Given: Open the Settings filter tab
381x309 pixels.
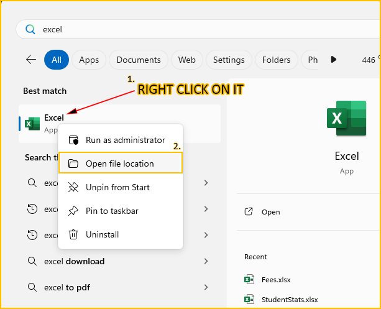Looking at the screenshot, I should [x=229, y=60].
